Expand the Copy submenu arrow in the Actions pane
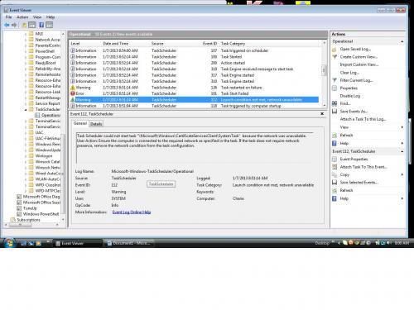 [402, 174]
